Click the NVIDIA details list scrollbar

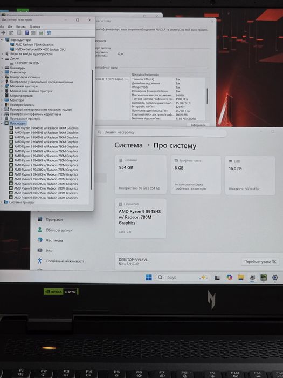tap(207, 96)
